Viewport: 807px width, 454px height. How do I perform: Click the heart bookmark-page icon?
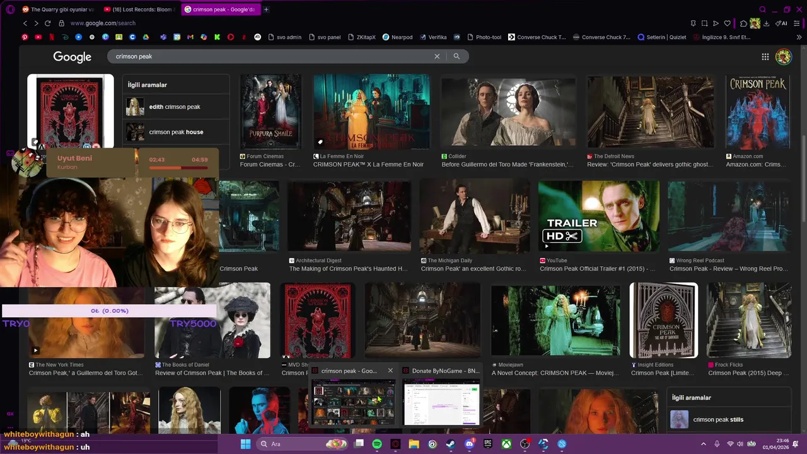[x=727, y=23]
